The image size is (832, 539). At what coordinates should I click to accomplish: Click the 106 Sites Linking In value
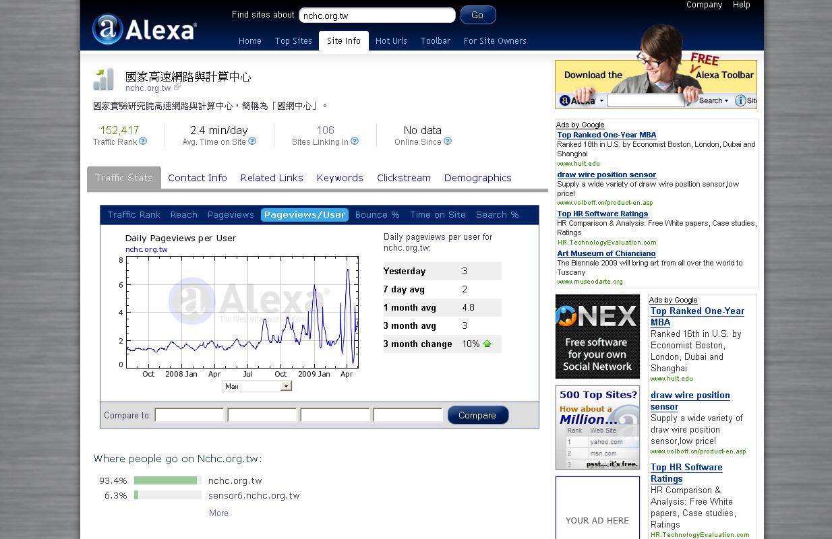[326, 130]
